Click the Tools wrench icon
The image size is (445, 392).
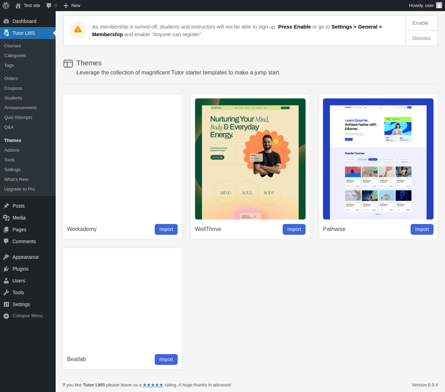point(6,293)
